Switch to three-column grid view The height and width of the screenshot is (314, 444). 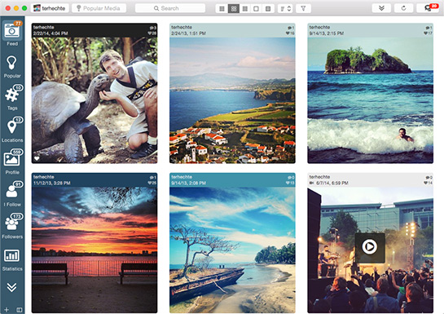245,8
